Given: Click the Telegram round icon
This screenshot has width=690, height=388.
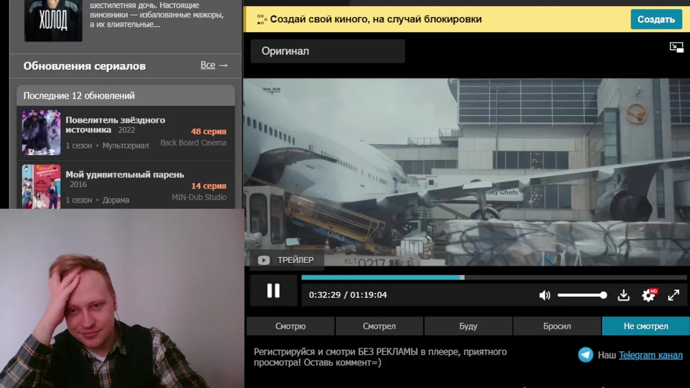Looking at the screenshot, I should [x=585, y=355].
